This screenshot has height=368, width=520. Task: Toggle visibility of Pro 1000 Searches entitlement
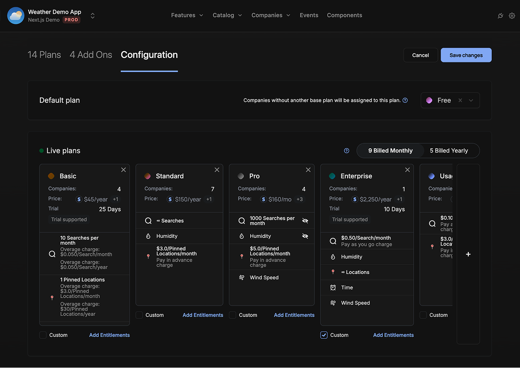click(x=305, y=221)
